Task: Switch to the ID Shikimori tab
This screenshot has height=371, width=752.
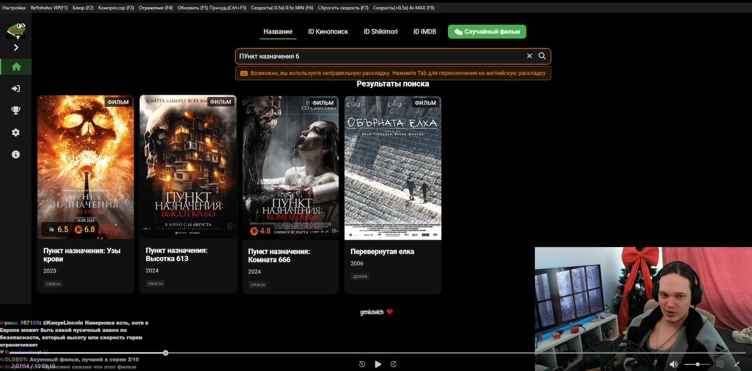Action: (x=381, y=31)
